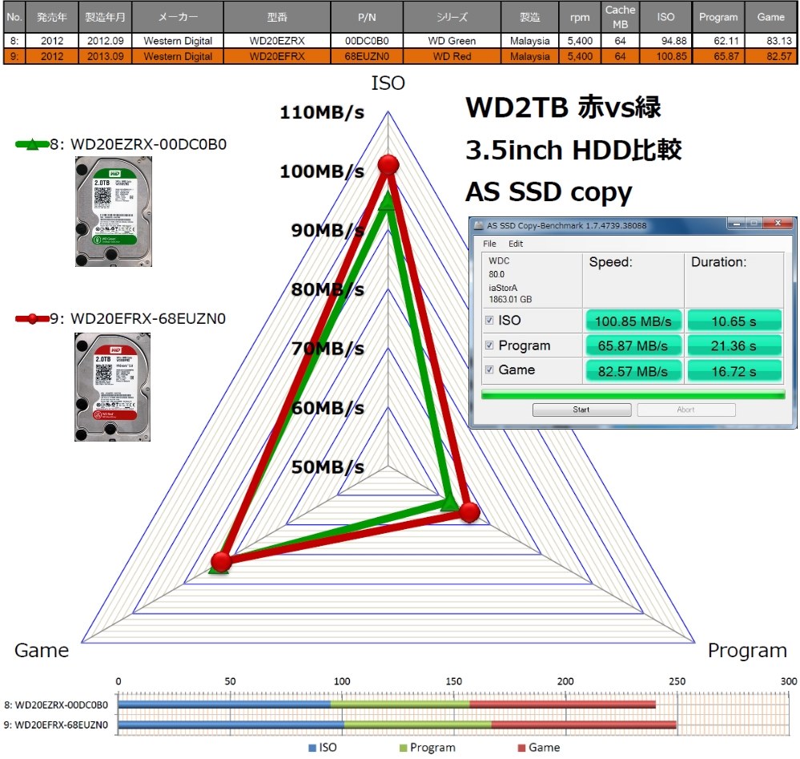
Task: Click the blue ISO legend swatch below bar chart
Action: pyautogui.click(x=312, y=748)
